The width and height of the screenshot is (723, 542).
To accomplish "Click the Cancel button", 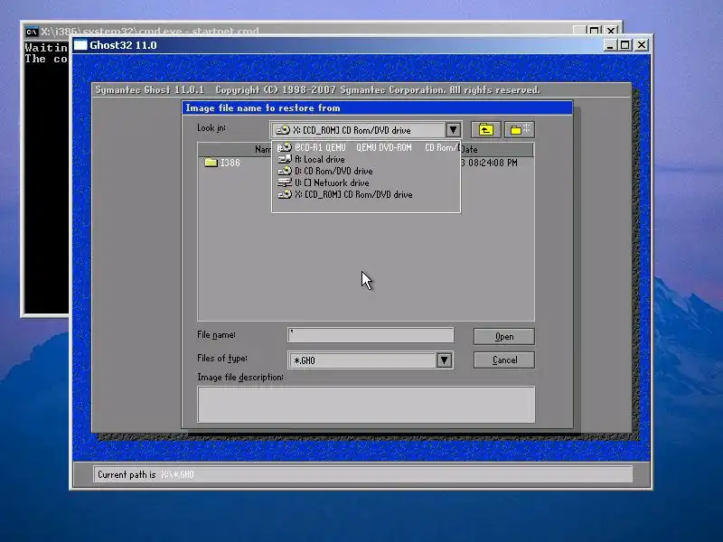I will (504, 360).
